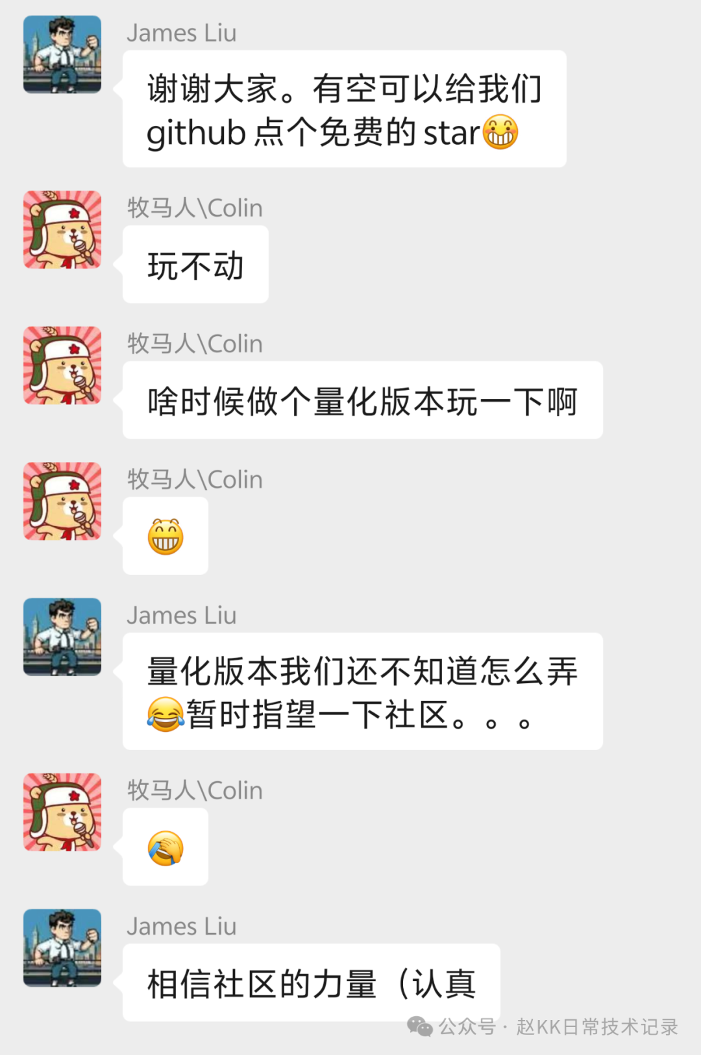This screenshot has height=1055, width=701.
Task: Select Colin's crying-laughing emoji bubble
Action: 166,847
